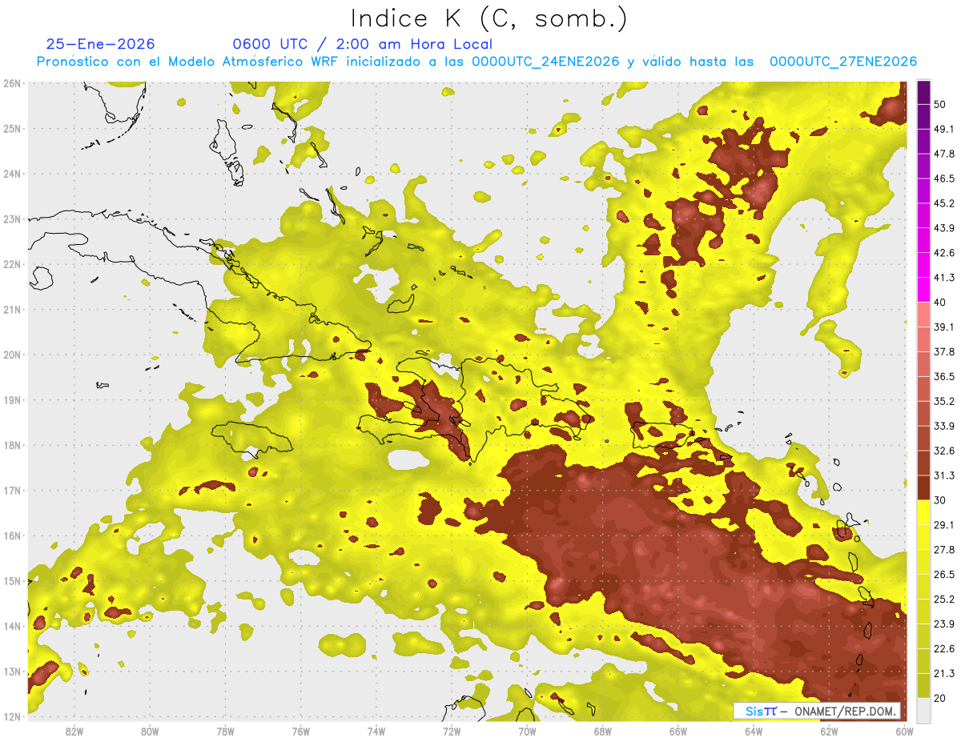This screenshot has height=742, width=961.
Task: Click the WRF model forecast description line
Action: point(476,62)
